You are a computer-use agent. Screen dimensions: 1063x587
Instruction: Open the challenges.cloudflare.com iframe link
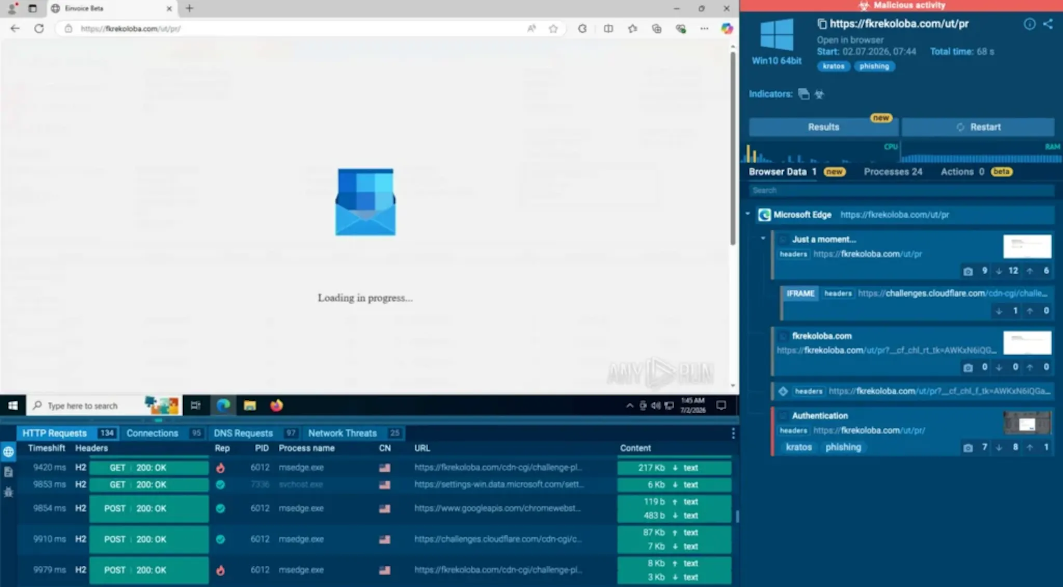point(952,293)
